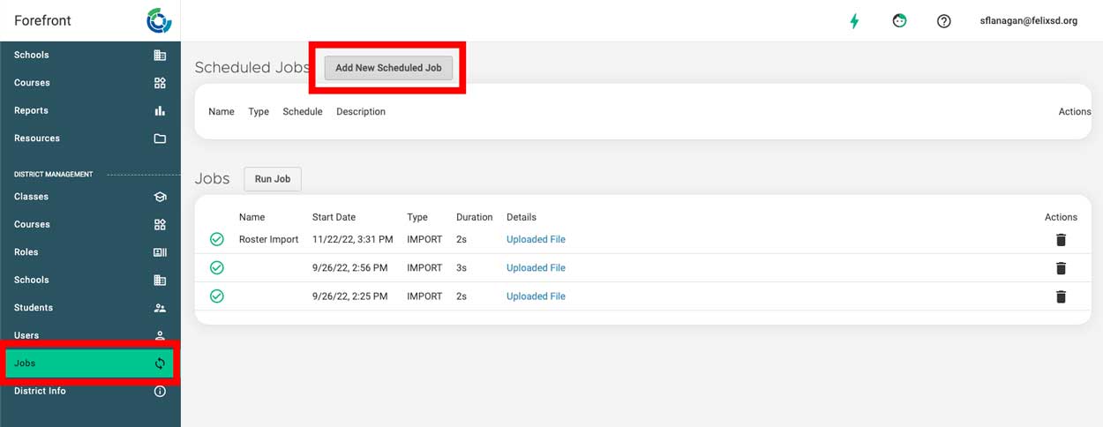This screenshot has height=427, width=1103.
Task: Open the Roles sidebar item
Action: (90, 252)
